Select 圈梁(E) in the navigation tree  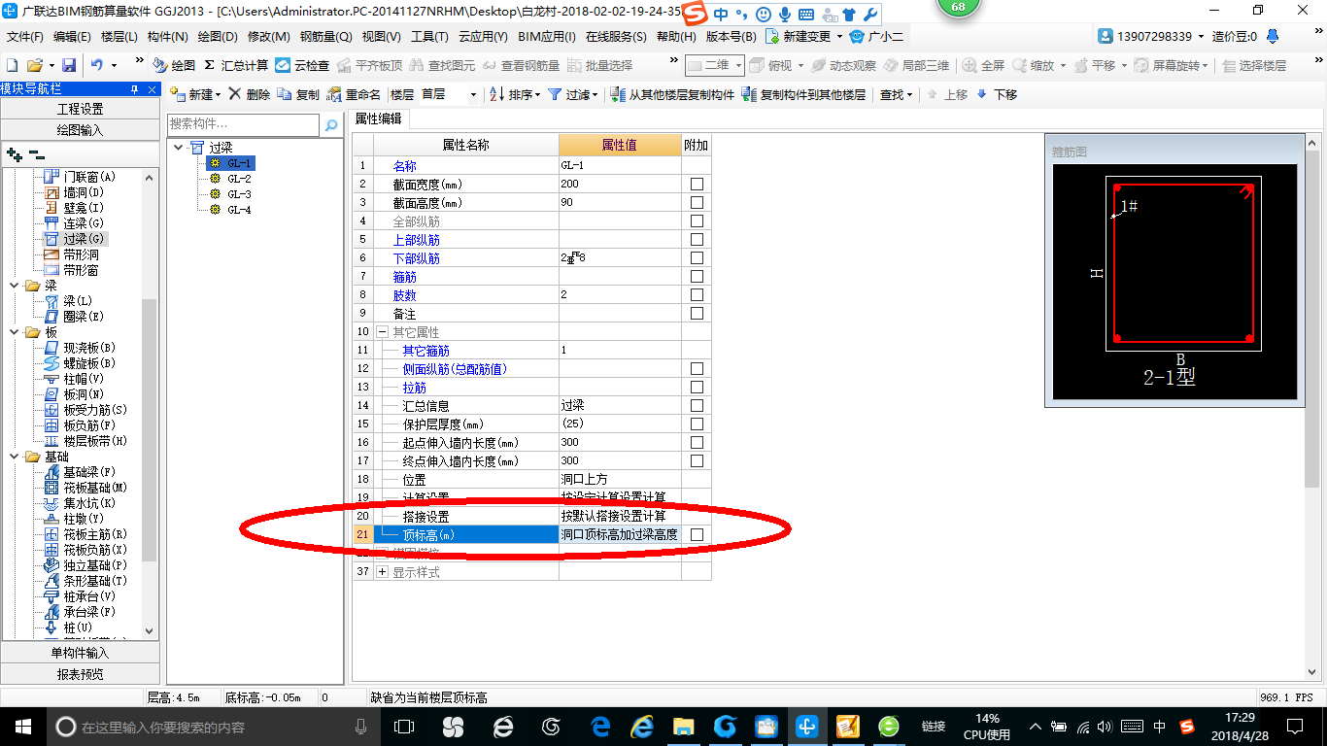[x=74, y=317]
